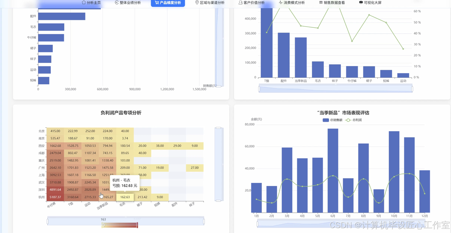Click heatmap cell 38.00 in 西安 row
Image resolution: width=451 pixels, height=233 pixels.
click(x=160, y=146)
